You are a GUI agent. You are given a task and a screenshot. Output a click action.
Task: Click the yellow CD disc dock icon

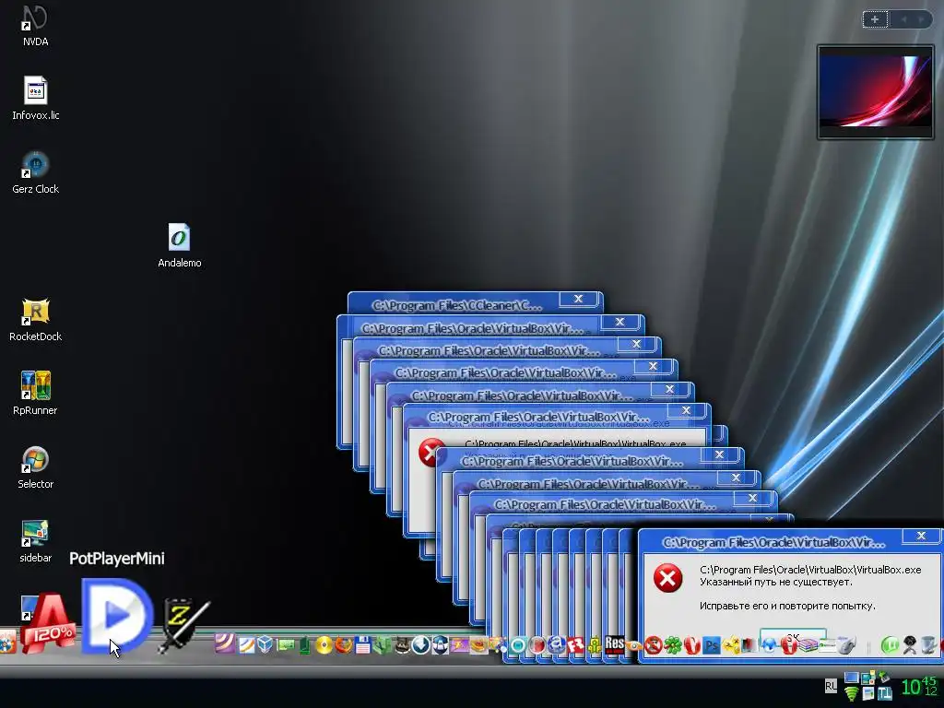click(x=324, y=644)
